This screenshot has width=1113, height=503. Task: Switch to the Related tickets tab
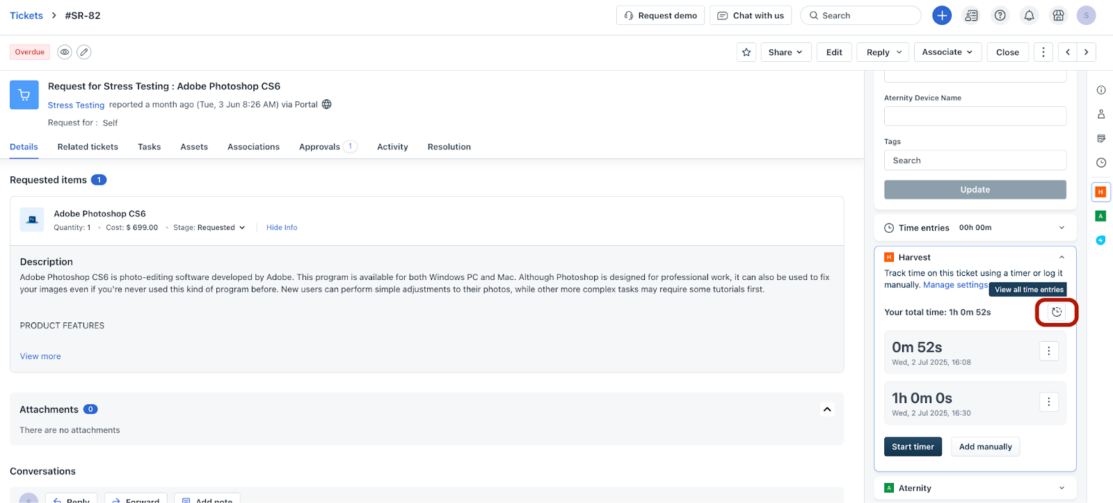tap(88, 147)
